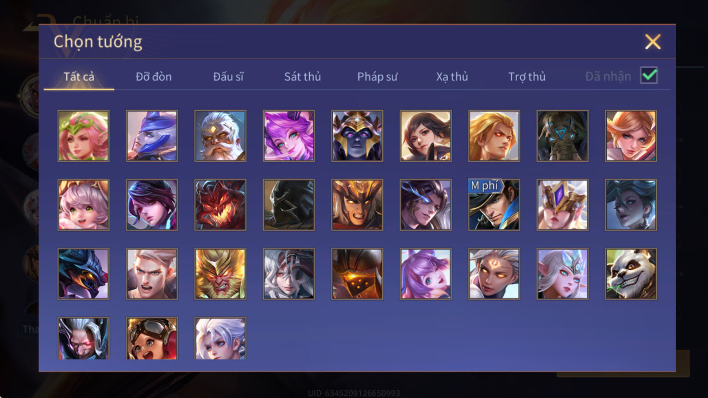The width and height of the screenshot is (708, 398).
Task: Select the elephant-masked hero portrait
Action: (x=562, y=136)
